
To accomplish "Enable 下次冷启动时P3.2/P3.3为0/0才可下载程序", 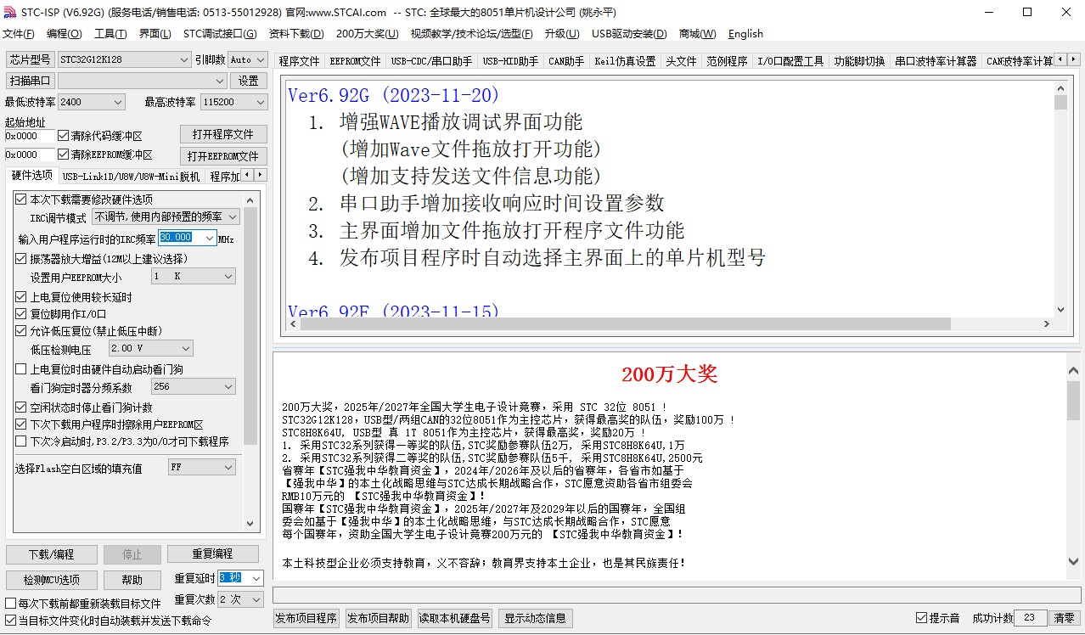I will click(x=21, y=441).
